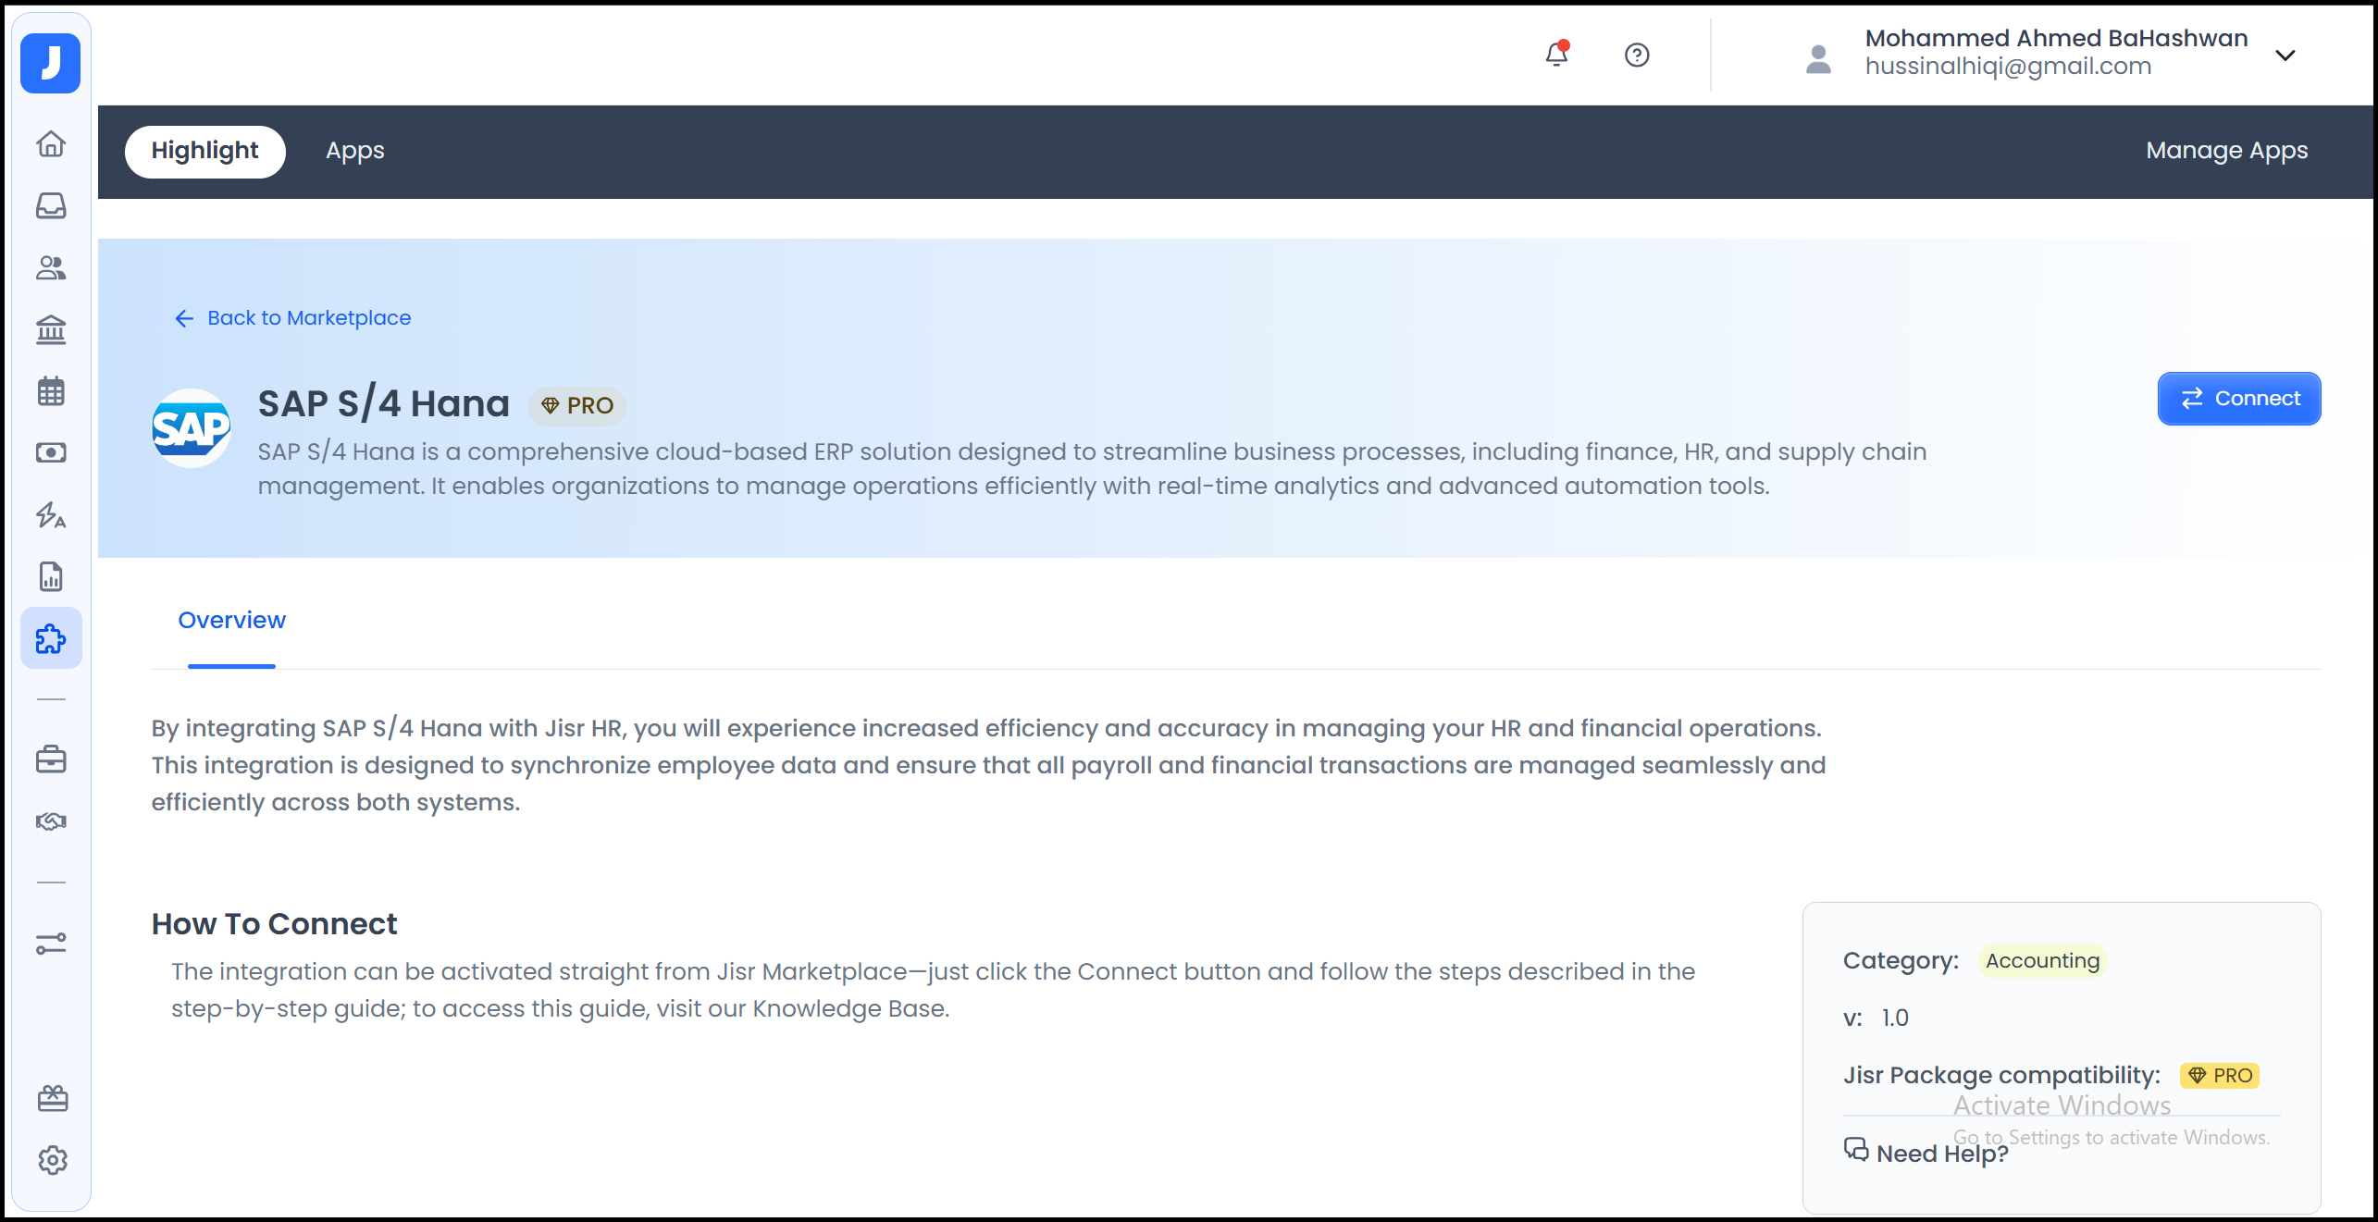Open the inbox tray icon
The image size is (2378, 1222).
[x=51, y=205]
